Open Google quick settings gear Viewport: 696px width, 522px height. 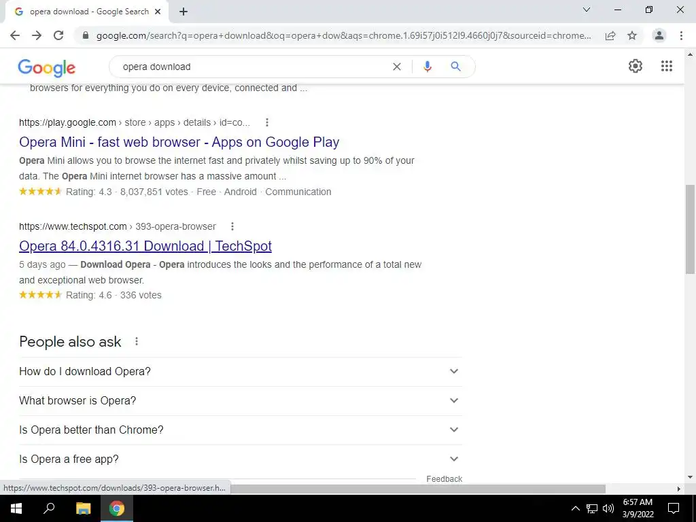pos(636,66)
